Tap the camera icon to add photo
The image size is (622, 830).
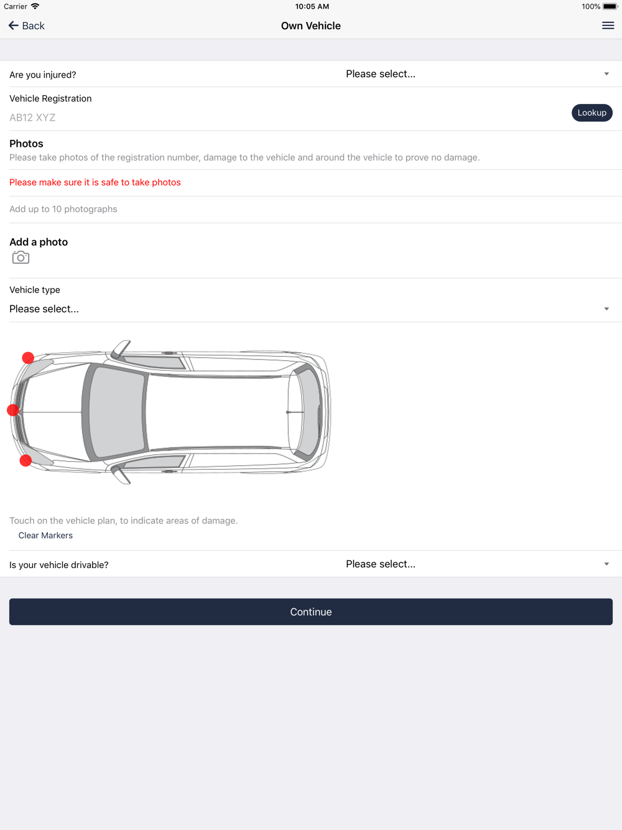click(21, 258)
